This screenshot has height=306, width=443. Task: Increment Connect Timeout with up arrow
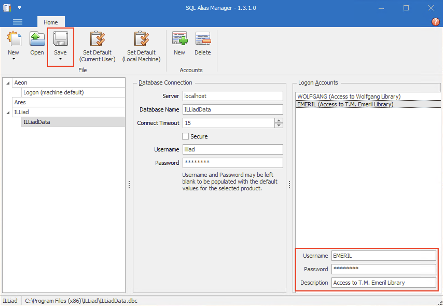[x=279, y=121]
